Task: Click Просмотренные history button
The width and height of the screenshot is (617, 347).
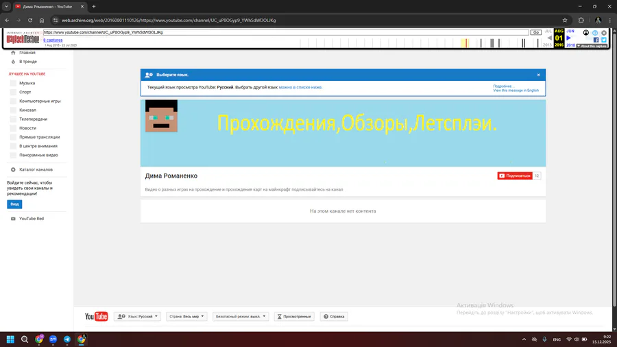Action: click(x=294, y=316)
